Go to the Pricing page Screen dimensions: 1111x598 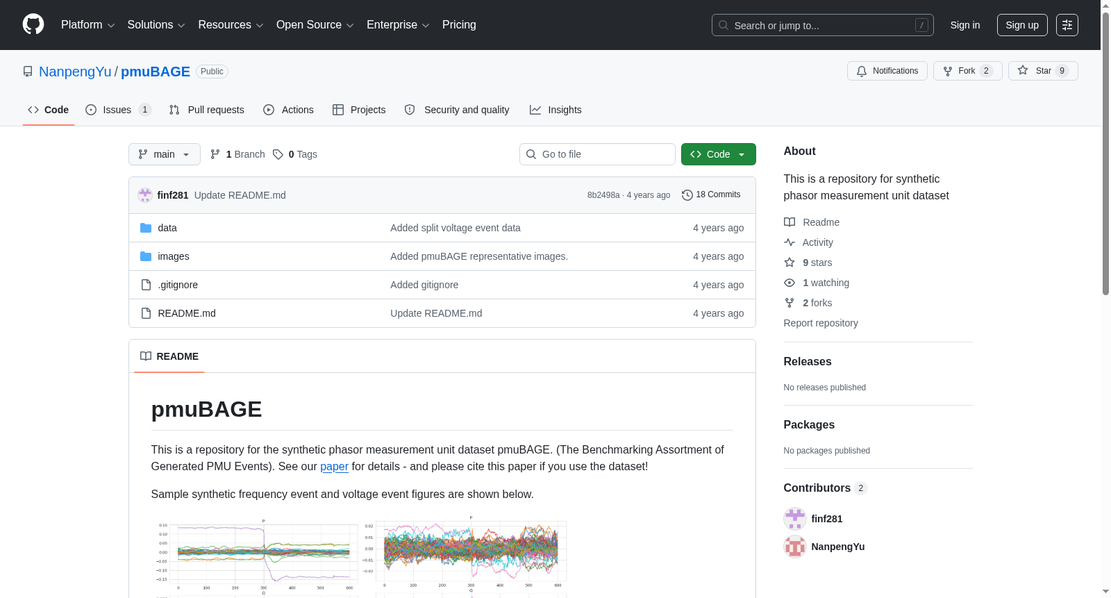point(459,25)
